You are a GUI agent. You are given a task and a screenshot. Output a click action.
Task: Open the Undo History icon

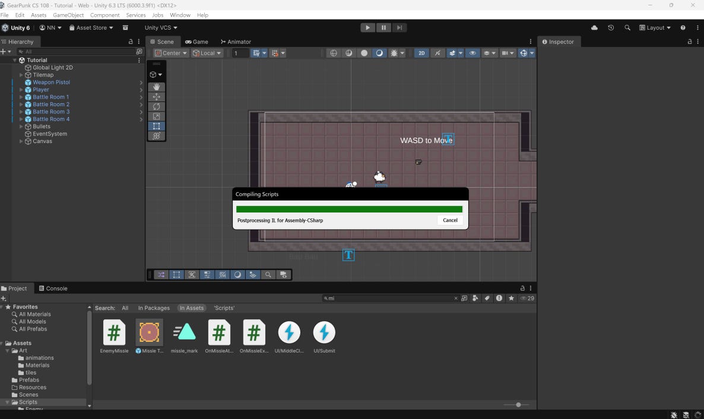tap(611, 28)
